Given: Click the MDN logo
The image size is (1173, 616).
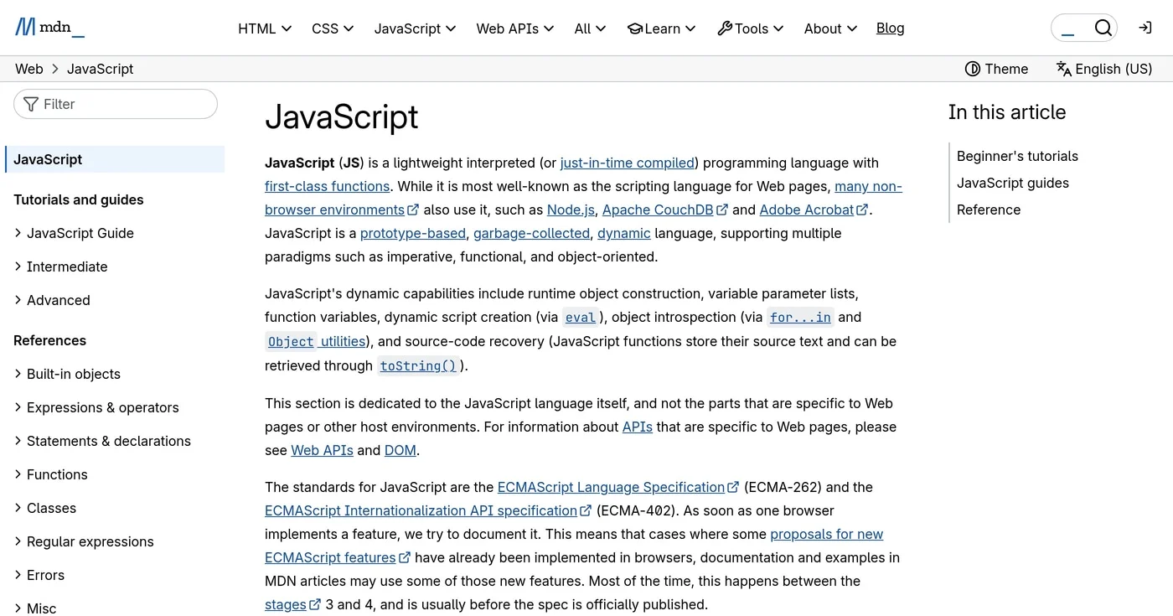Looking at the screenshot, I should click(x=49, y=28).
